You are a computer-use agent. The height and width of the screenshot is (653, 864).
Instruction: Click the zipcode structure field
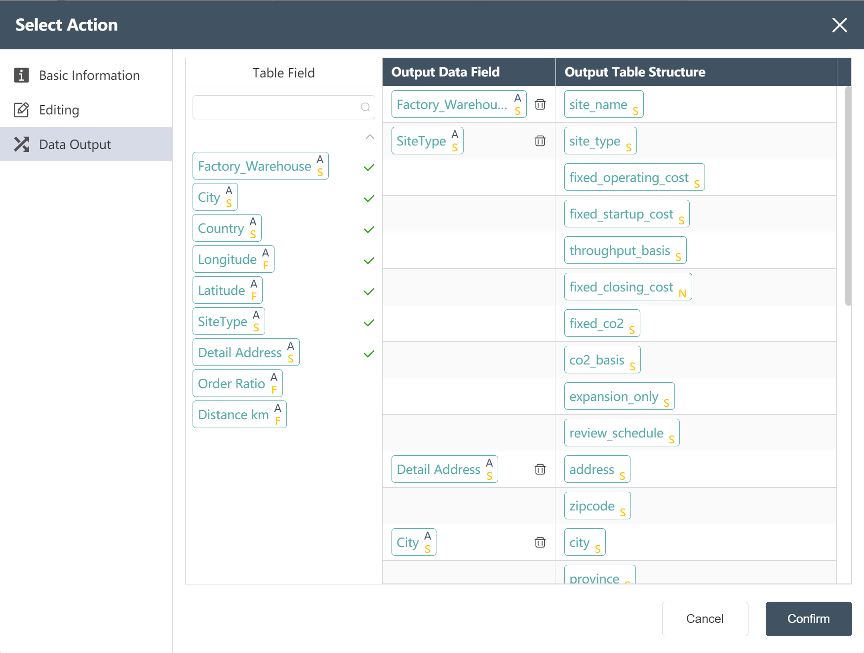click(x=597, y=506)
